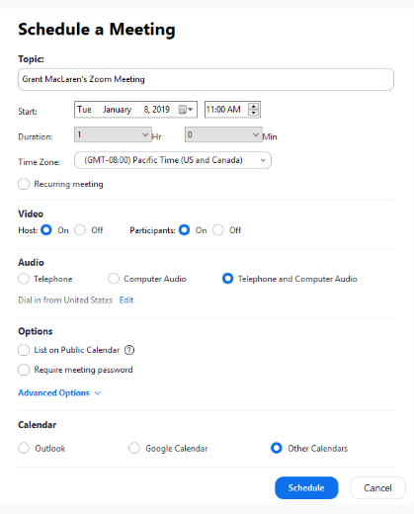Tick Require meeting password option
The height and width of the screenshot is (514, 414).
click(x=24, y=370)
